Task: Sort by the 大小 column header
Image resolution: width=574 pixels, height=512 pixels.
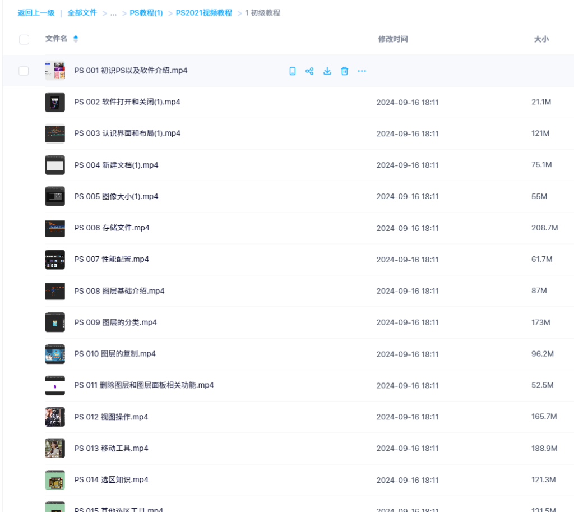Action: click(x=541, y=39)
